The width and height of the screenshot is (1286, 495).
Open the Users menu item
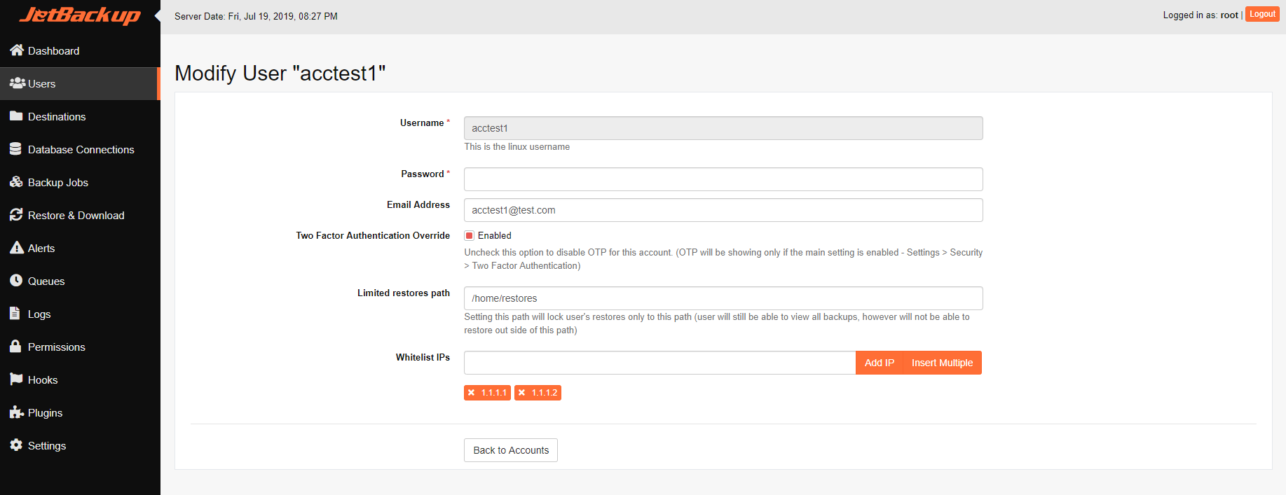tap(80, 83)
